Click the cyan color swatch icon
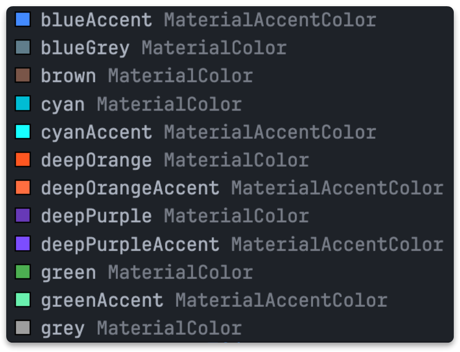Image resolution: width=460 pixels, height=352 pixels. point(23,104)
